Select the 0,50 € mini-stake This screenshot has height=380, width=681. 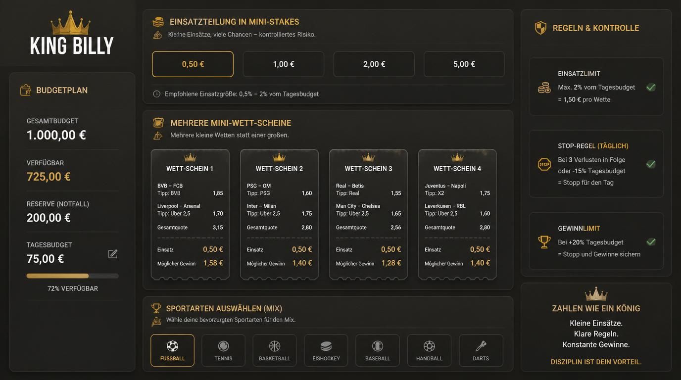(x=193, y=64)
